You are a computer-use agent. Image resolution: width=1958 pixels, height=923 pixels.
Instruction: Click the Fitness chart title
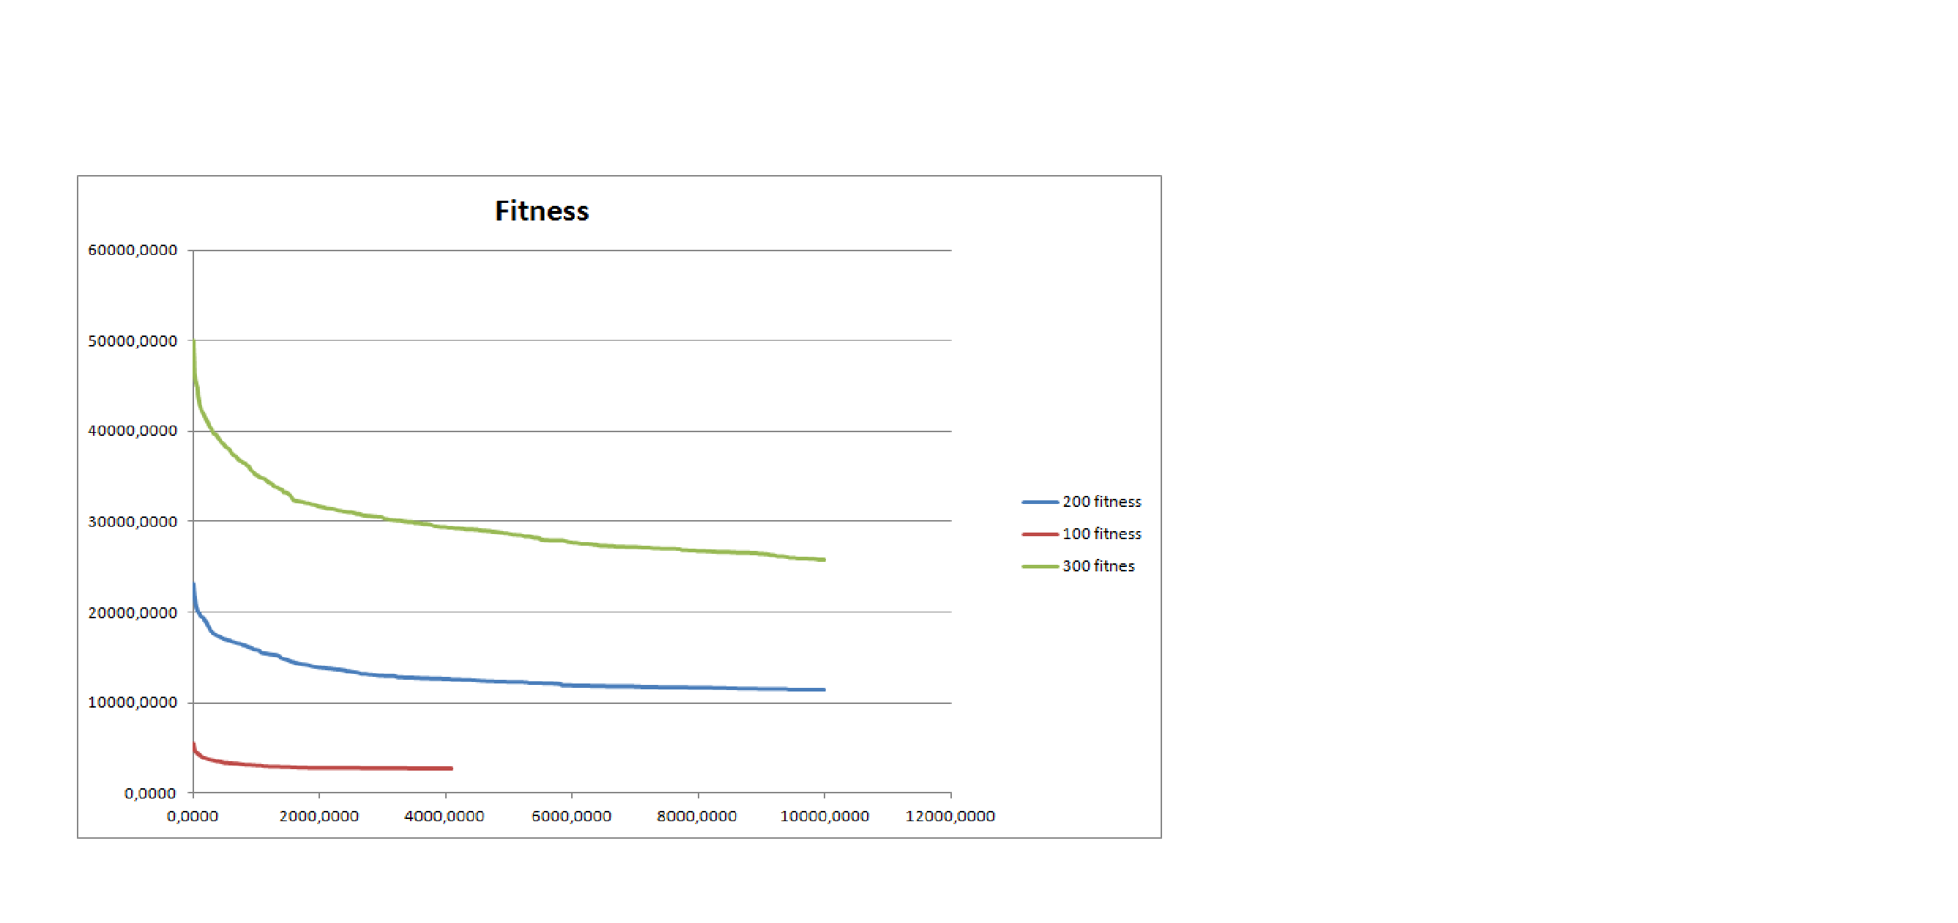541,210
